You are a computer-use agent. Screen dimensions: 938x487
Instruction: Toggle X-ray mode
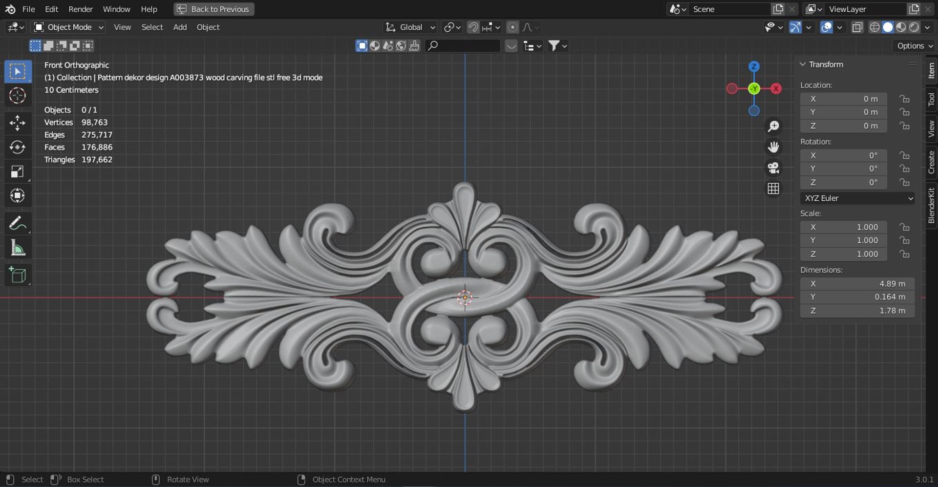coord(857,27)
